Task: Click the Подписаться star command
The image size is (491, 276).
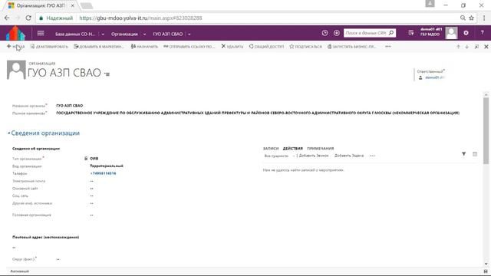Action: (305, 47)
